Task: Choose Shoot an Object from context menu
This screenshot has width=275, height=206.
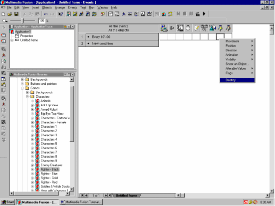Action: 237,64
